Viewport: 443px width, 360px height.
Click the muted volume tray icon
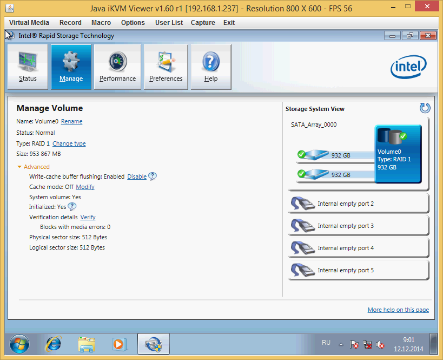coord(380,344)
